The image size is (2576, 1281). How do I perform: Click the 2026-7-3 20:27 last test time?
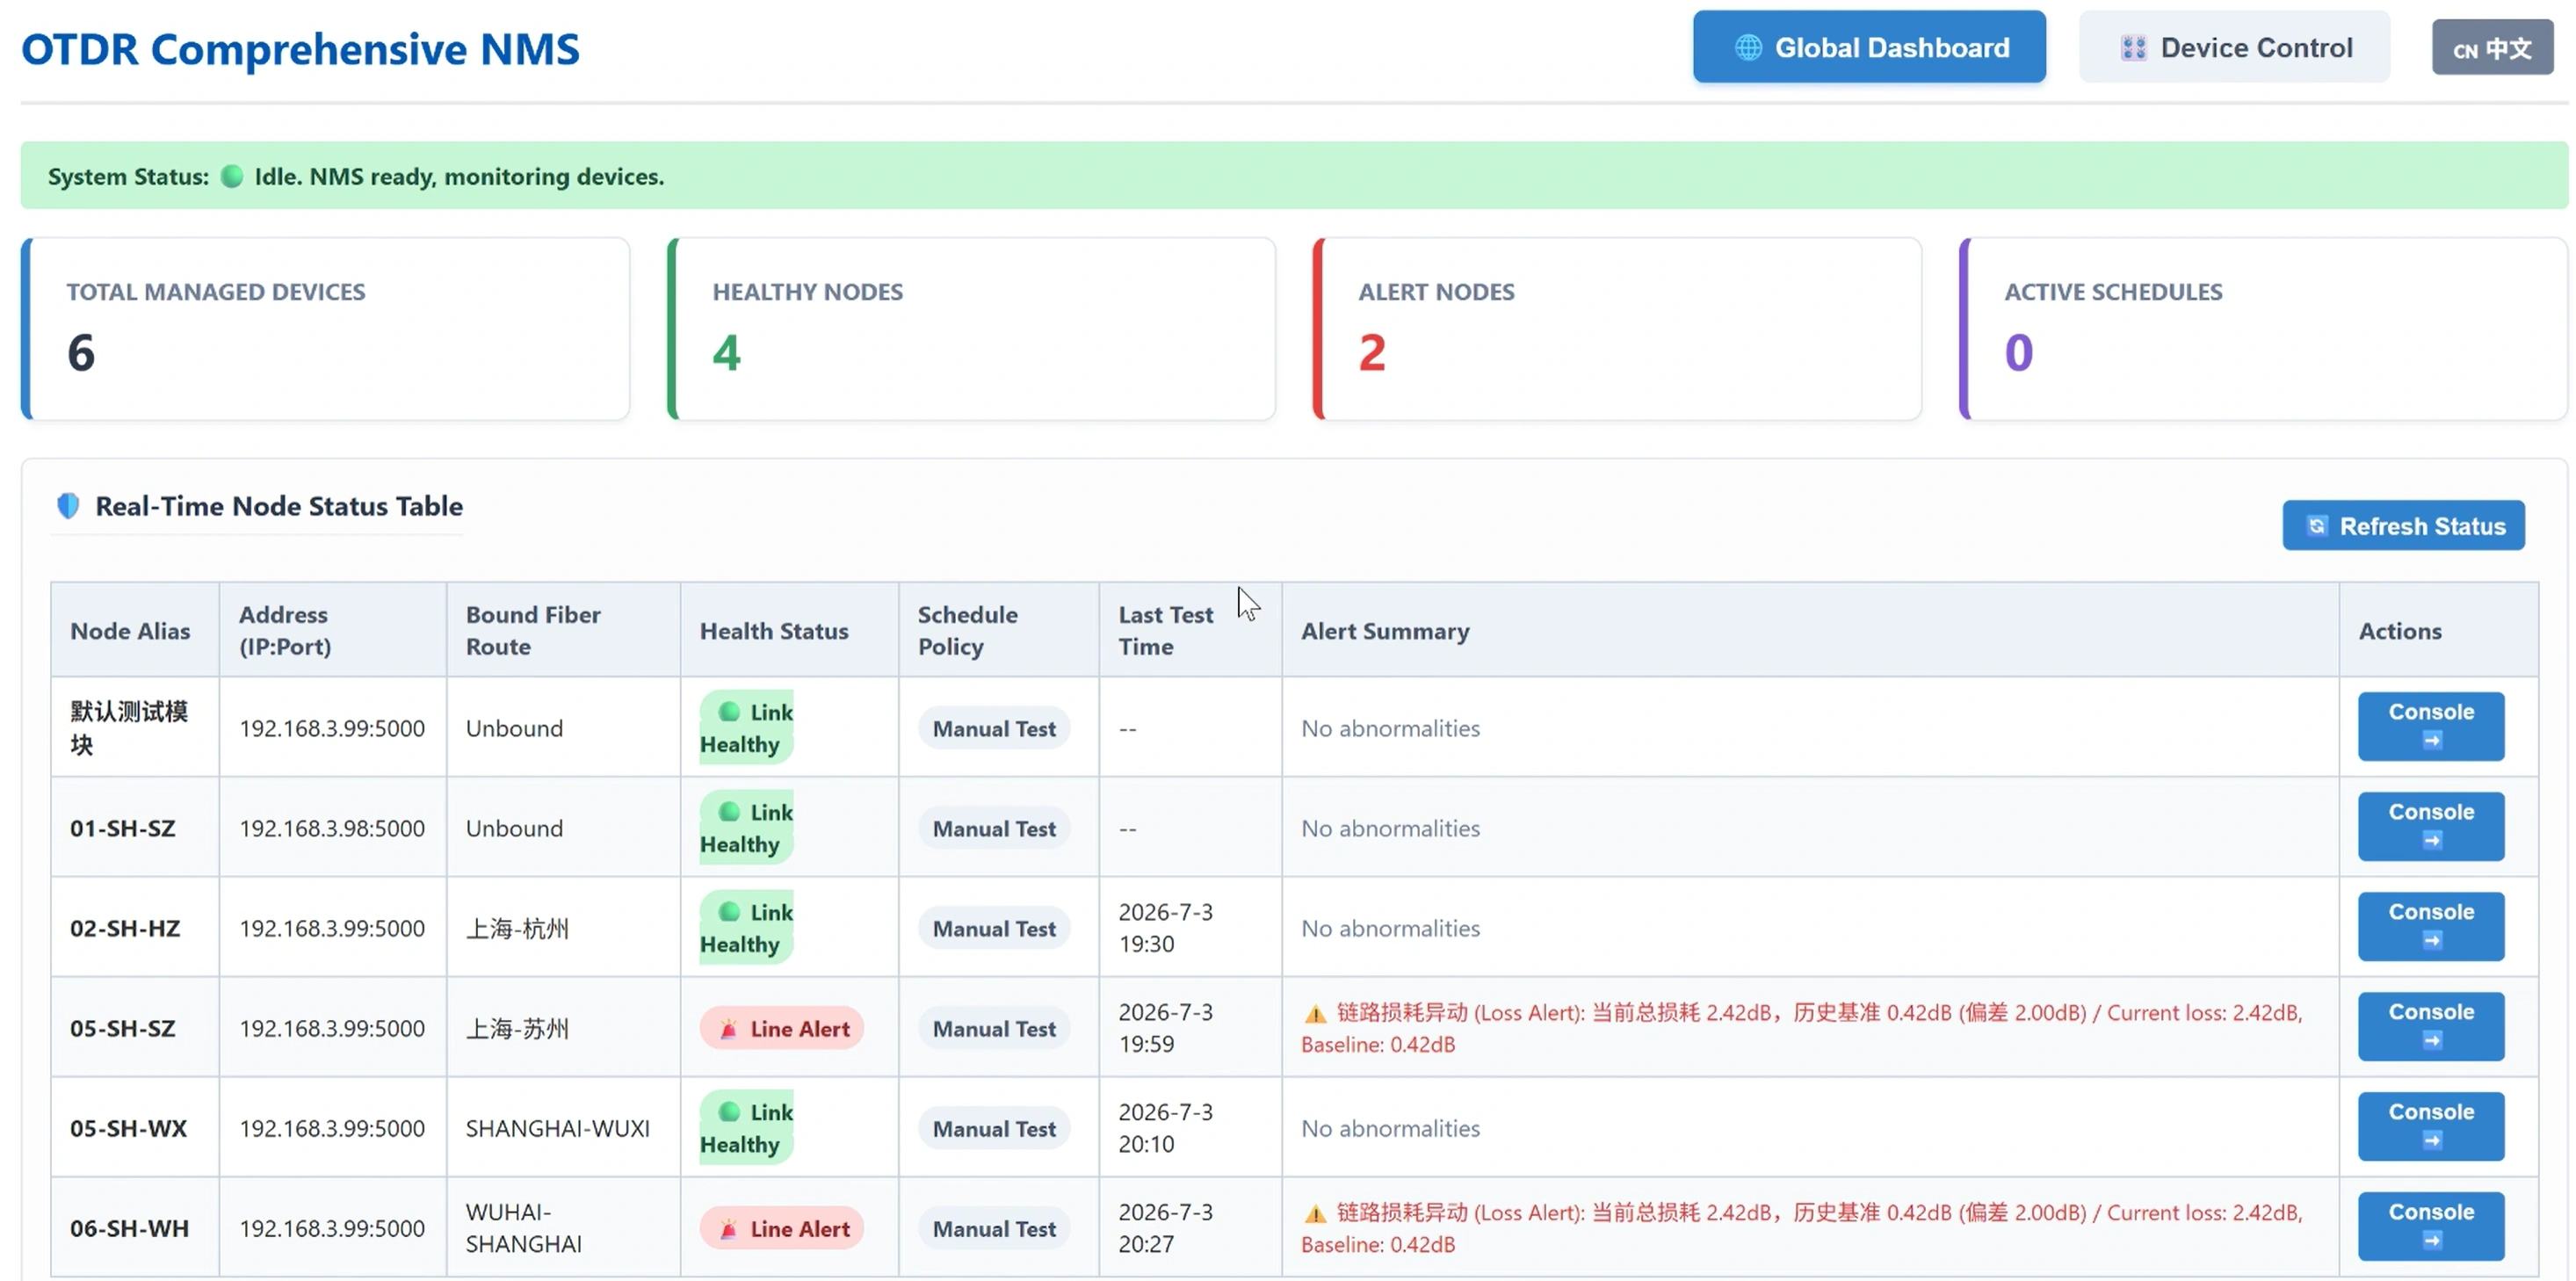(1165, 1227)
